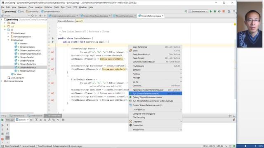This screenshot has height=148, width=264.
Task: Open Project Structure toolbar icon
Action: tap(229, 12)
